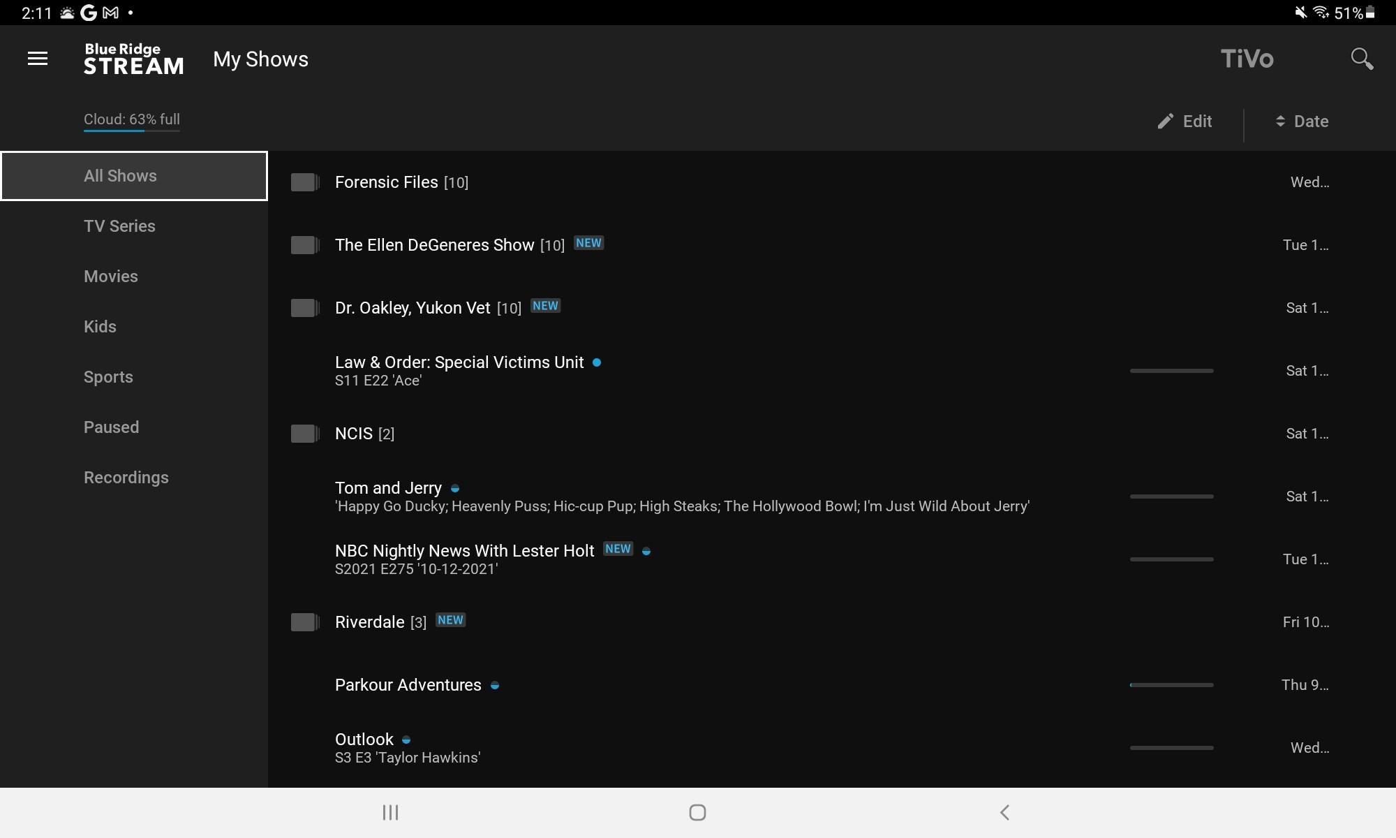This screenshot has height=838, width=1396.
Task: Select the Sports category
Action: pyautogui.click(x=134, y=377)
